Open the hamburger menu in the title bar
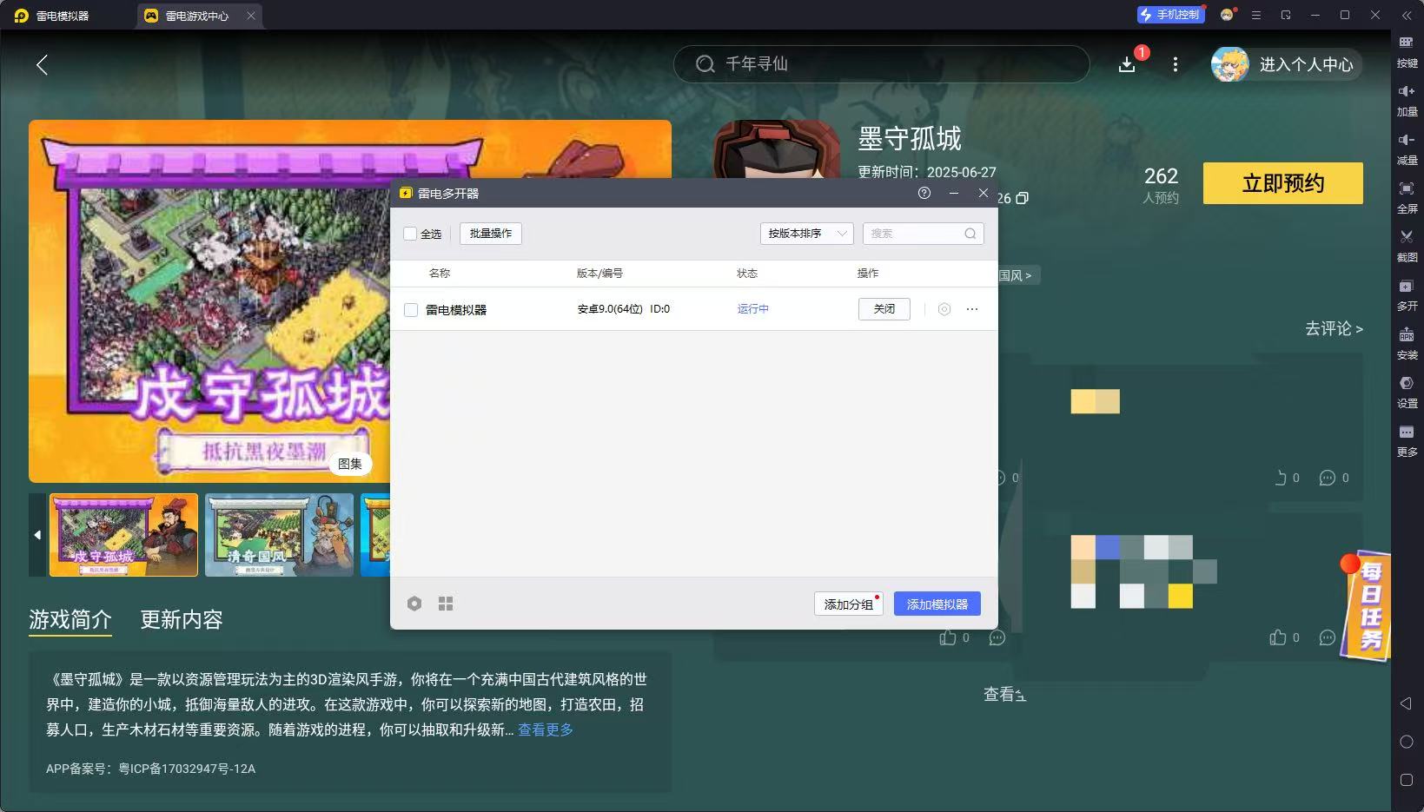This screenshot has height=812, width=1424. click(1256, 15)
